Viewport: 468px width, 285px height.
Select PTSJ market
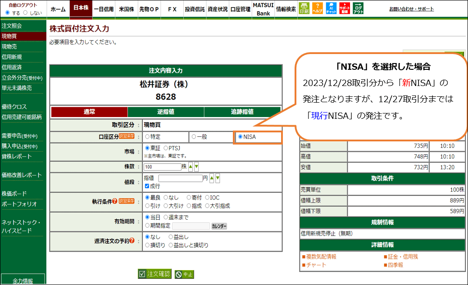click(x=166, y=148)
